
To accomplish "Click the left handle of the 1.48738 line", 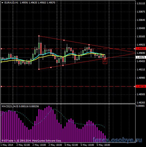I will point(2,86).
